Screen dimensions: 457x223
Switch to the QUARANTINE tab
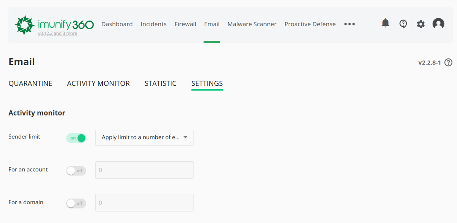pos(30,83)
